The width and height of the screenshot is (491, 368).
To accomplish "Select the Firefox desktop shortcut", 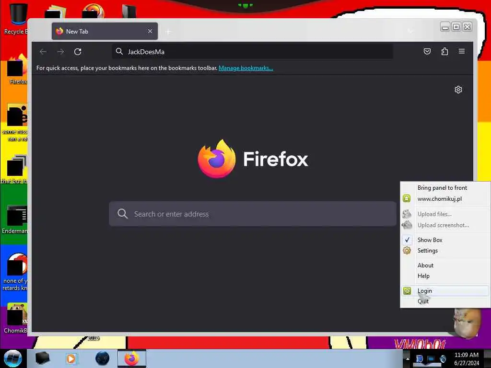I will click(18, 69).
